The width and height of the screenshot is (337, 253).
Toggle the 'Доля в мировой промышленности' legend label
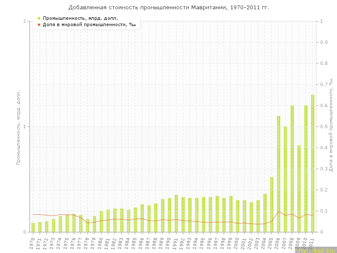coord(89,24)
